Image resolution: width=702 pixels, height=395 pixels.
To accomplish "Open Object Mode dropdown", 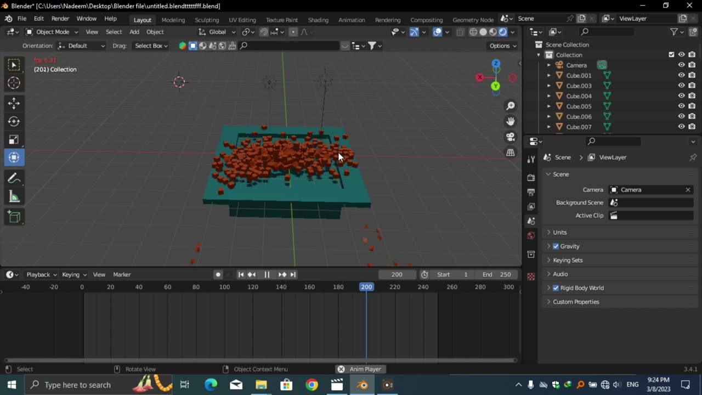I will tap(52, 32).
